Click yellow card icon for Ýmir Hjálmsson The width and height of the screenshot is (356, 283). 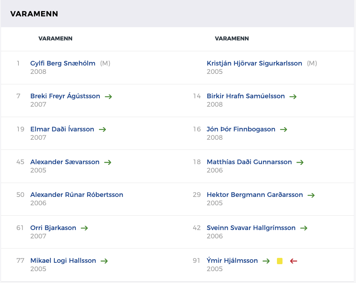click(x=280, y=261)
